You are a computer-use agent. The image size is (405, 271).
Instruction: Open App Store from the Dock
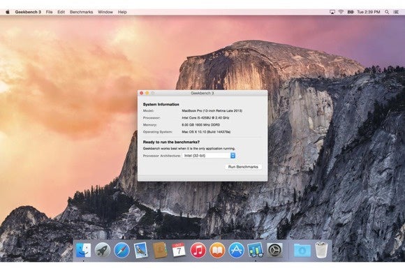pos(236,250)
